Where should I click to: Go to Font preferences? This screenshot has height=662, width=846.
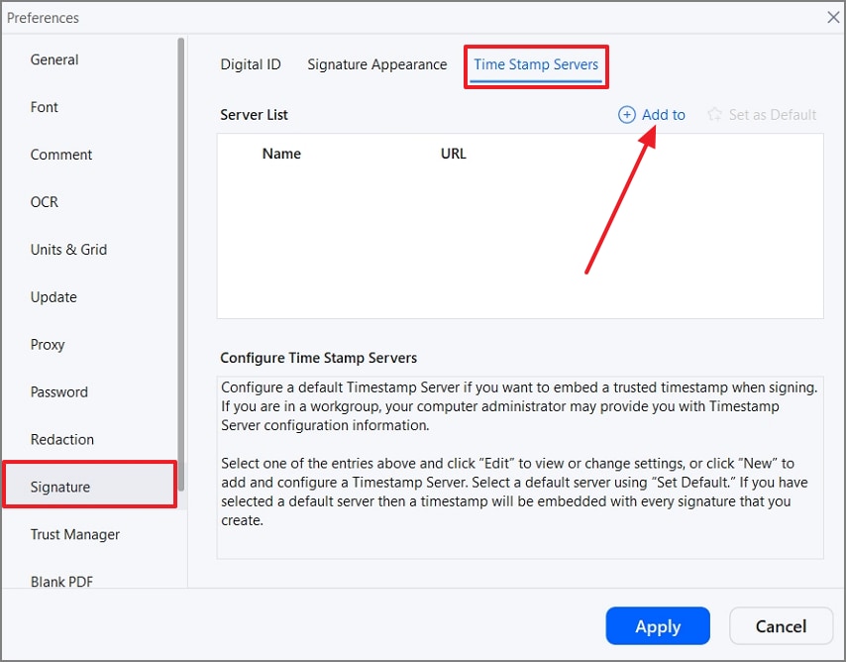coord(45,107)
